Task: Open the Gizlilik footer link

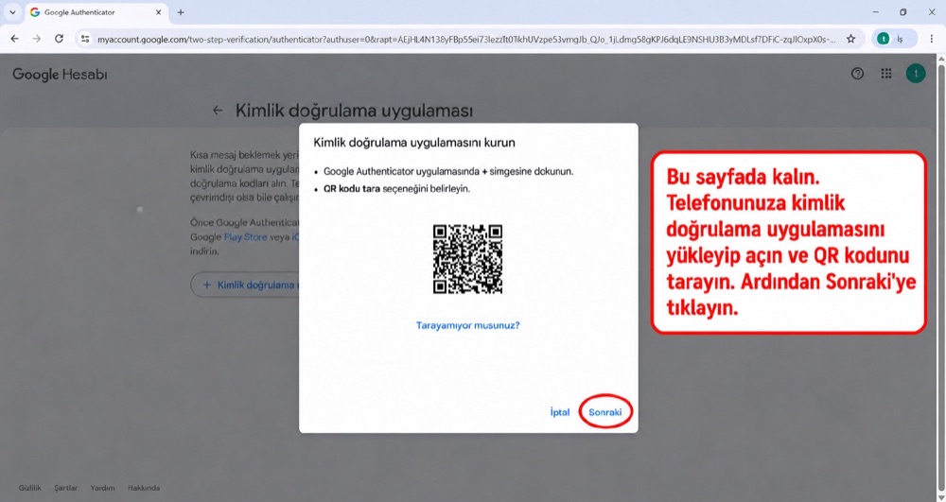Action: pyautogui.click(x=29, y=488)
